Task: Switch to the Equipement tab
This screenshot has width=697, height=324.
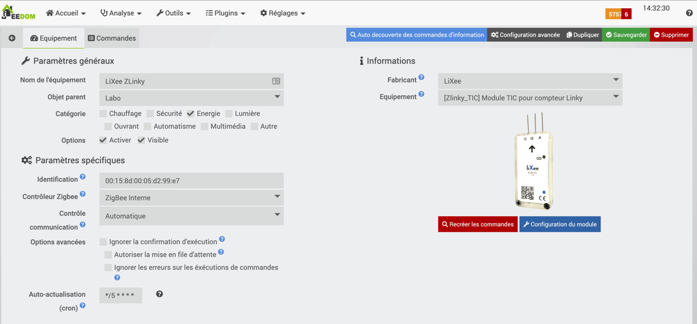Action: coord(53,38)
